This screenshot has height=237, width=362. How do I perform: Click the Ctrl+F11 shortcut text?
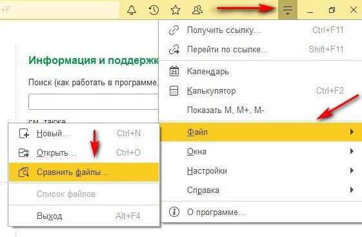(x=328, y=30)
